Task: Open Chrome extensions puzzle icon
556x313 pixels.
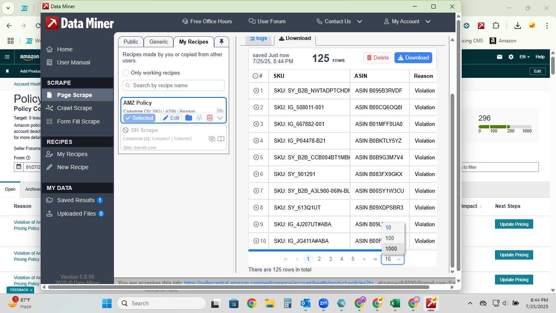Action: click(496, 25)
